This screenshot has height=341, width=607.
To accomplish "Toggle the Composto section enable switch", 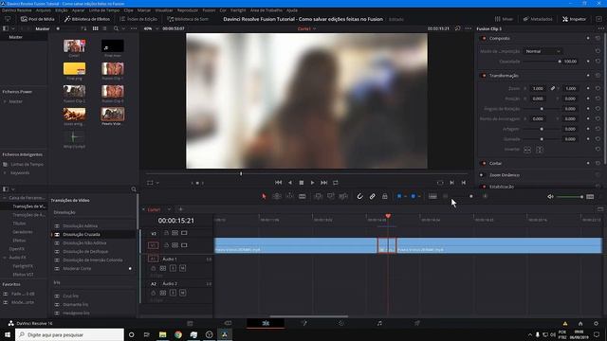I will (484, 38).
